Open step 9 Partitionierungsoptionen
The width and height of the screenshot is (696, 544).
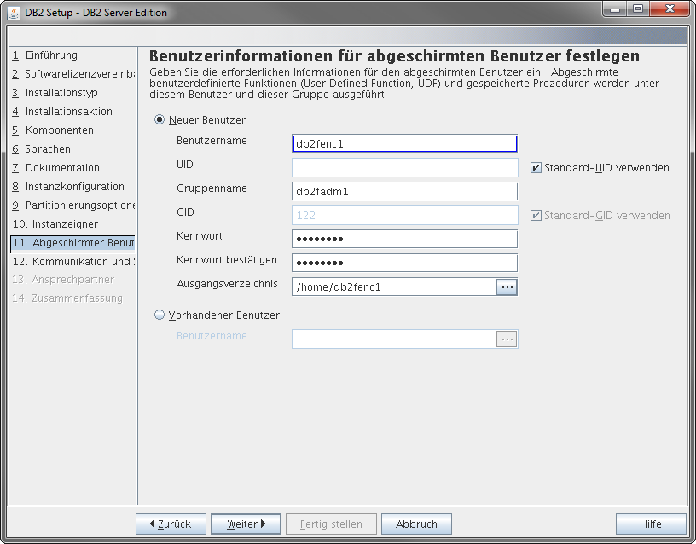(73, 205)
